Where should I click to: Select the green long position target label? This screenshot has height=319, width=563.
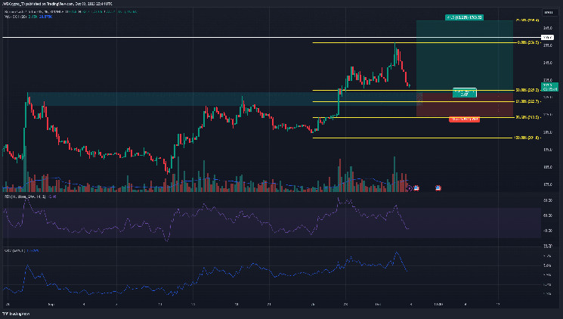pos(464,17)
